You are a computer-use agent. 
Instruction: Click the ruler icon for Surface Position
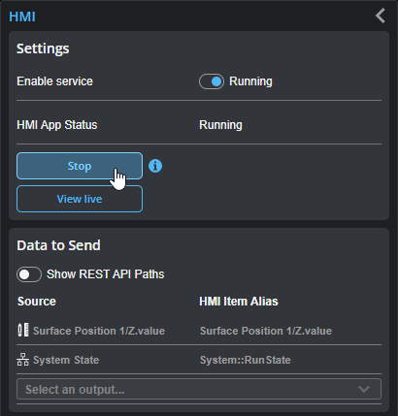coord(23,331)
